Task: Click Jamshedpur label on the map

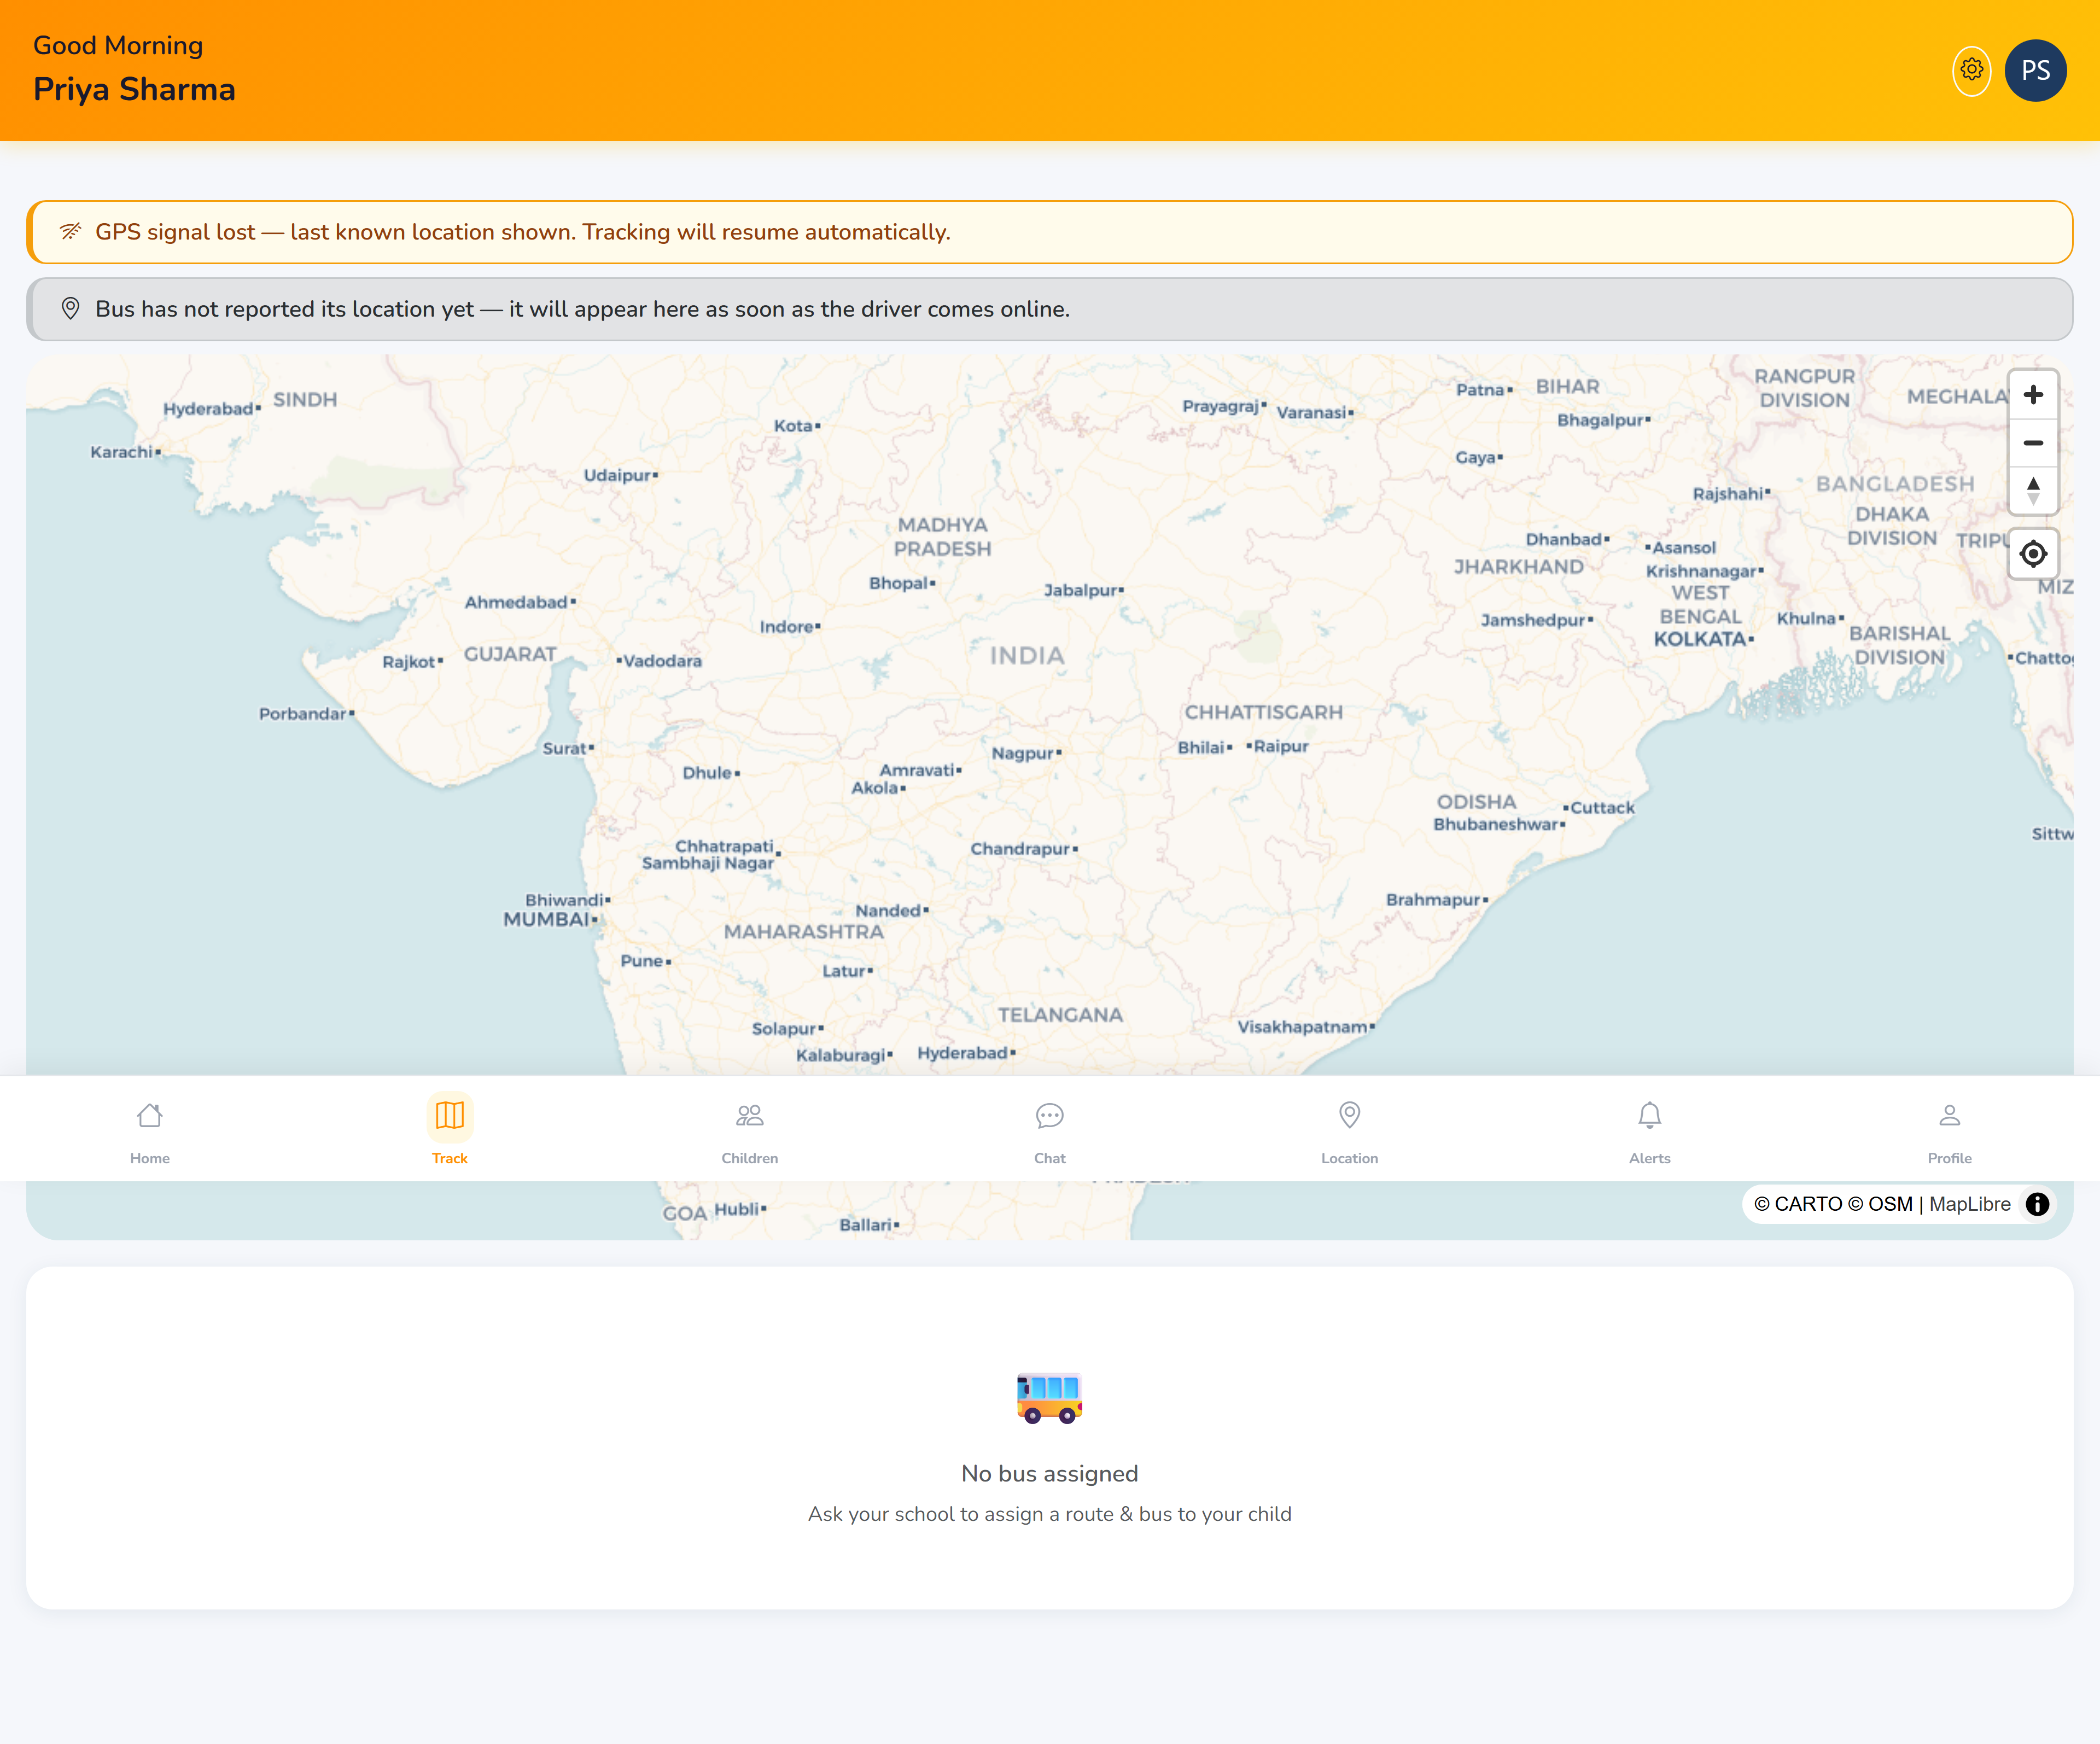Action: point(1533,620)
